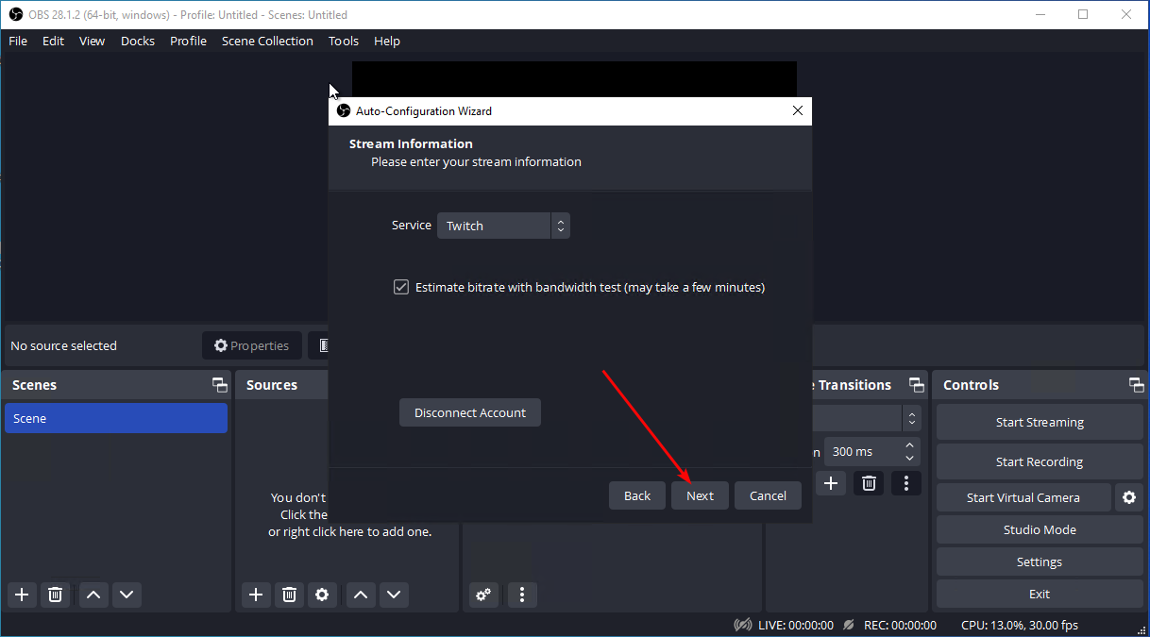
Task: Expand the scene transition type dropdown
Action: [911, 418]
